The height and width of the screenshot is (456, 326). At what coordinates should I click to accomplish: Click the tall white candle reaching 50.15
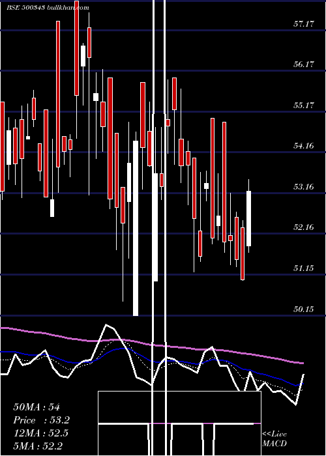coord(136,228)
